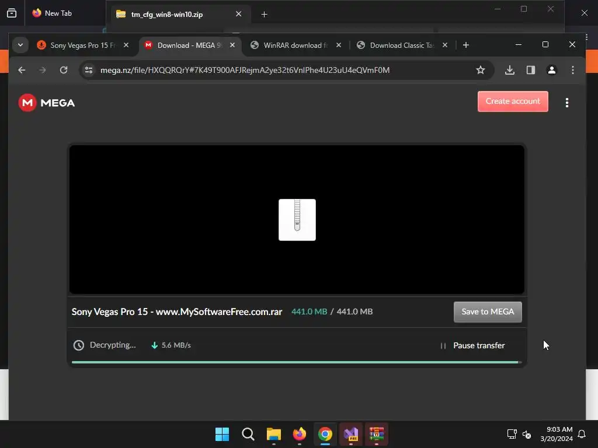Open network status tray icon
Viewport: 598px width, 448px height.
click(x=512, y=434)
